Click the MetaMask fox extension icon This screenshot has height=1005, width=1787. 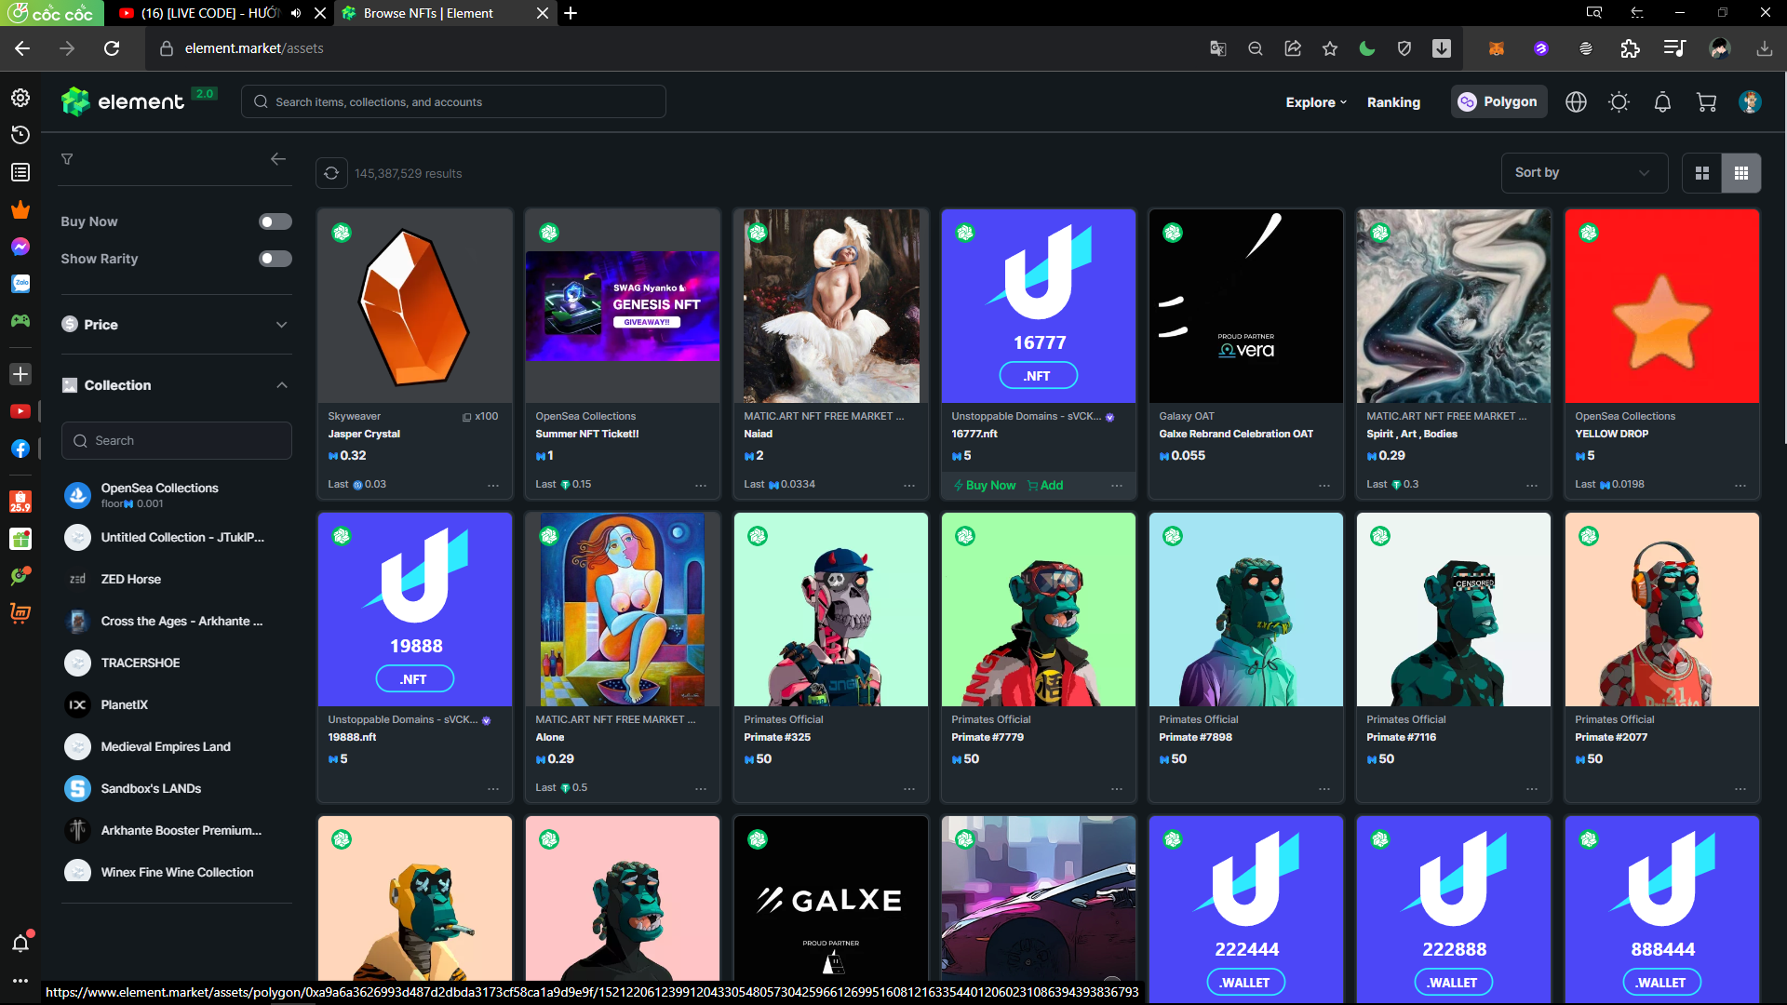pos(1497,48)
